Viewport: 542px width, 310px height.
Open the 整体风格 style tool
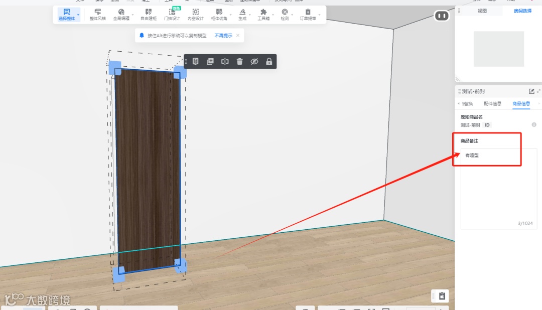(x=98, y=14)
